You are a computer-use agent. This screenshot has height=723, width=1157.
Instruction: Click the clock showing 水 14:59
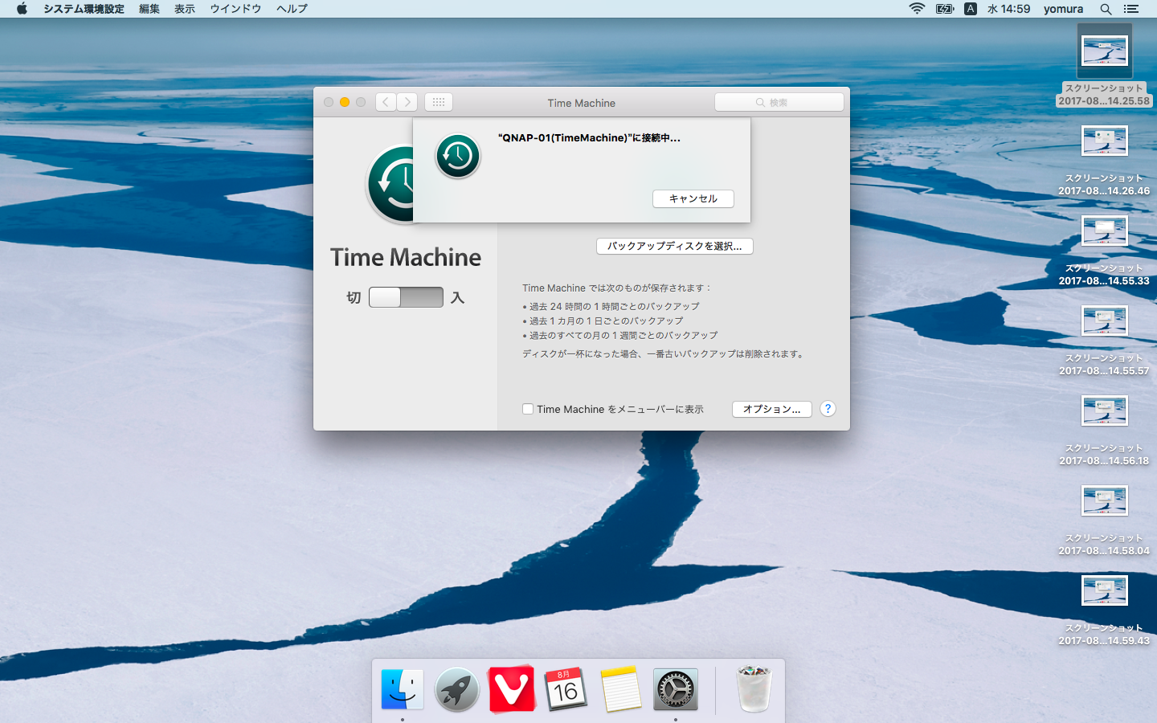click(x=1009, y=9)
